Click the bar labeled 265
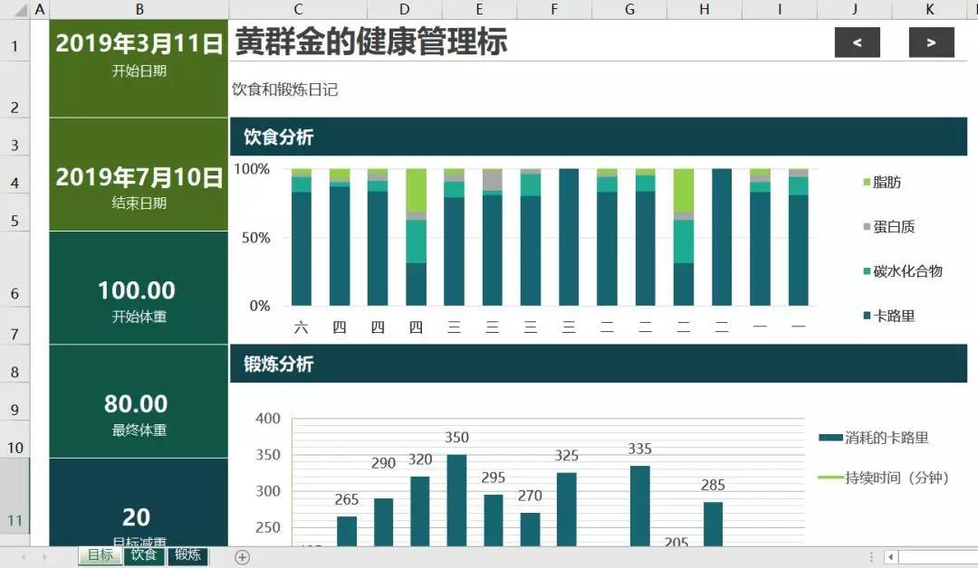 coord(347,531)
